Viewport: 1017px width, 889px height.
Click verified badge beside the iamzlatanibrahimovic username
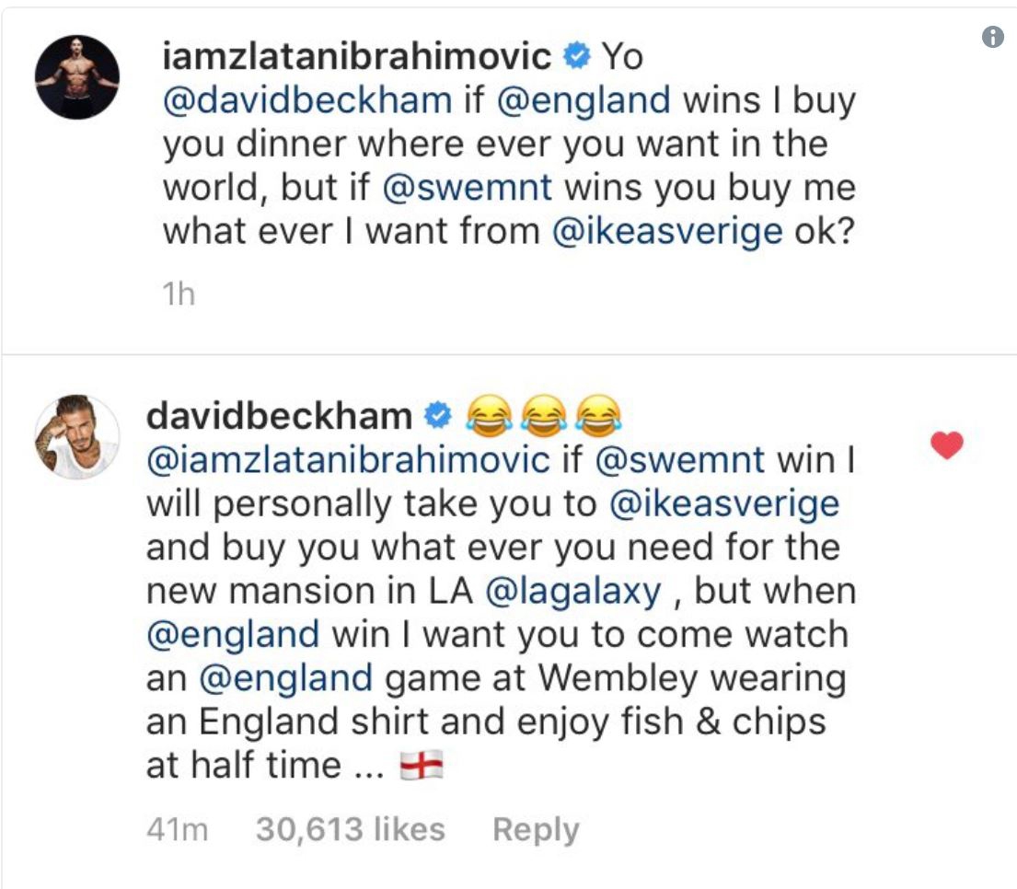pos(576,57)
